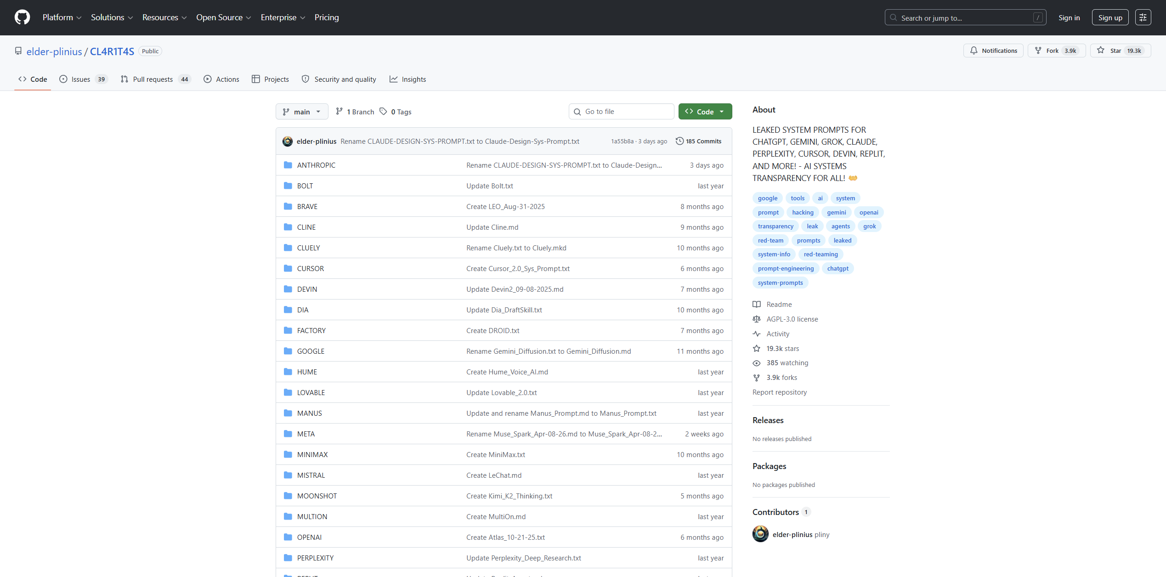Star the repository using the star icon

[1101, 51]
